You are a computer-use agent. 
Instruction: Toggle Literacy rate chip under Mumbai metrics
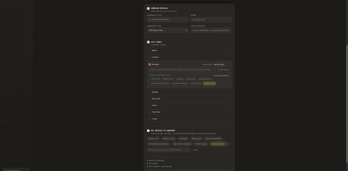[155, 79]
